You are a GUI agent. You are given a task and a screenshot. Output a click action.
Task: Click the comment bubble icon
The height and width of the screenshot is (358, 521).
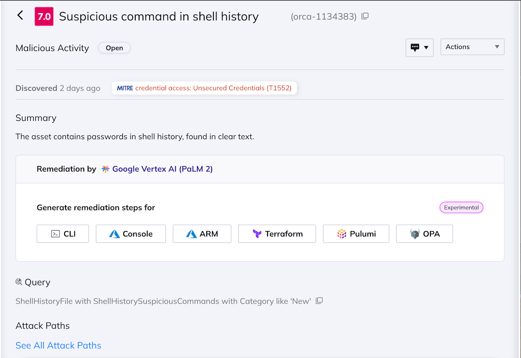(416, 47)
